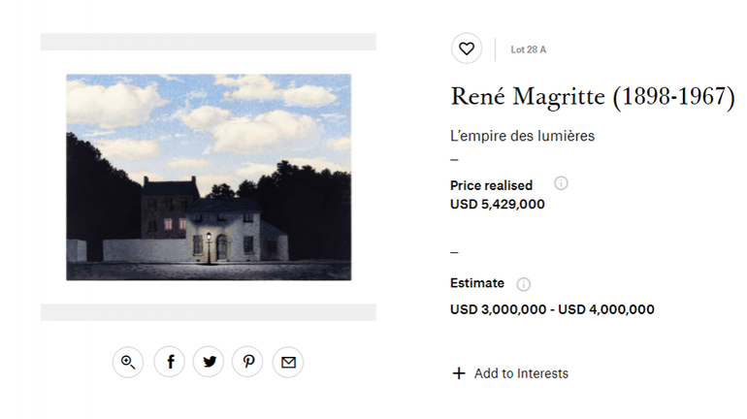
Task: Share the lot on Twitter
Action: 209,362
